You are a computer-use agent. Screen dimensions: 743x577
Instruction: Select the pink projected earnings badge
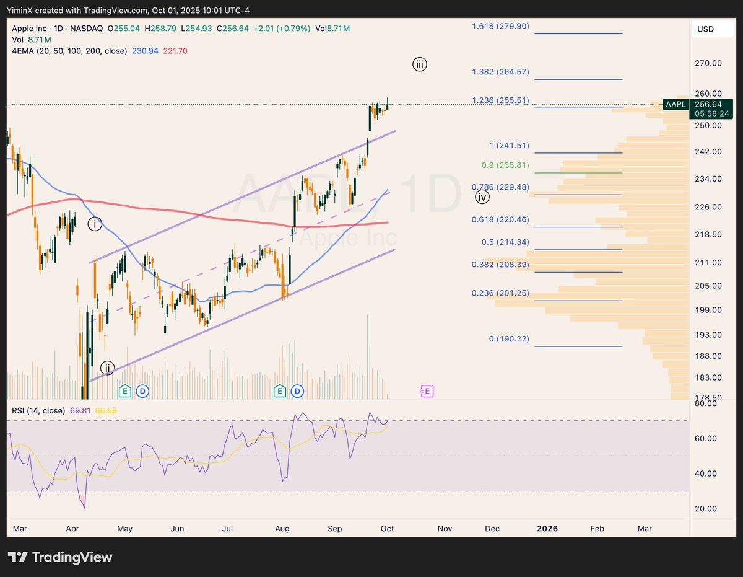(426, 391)
